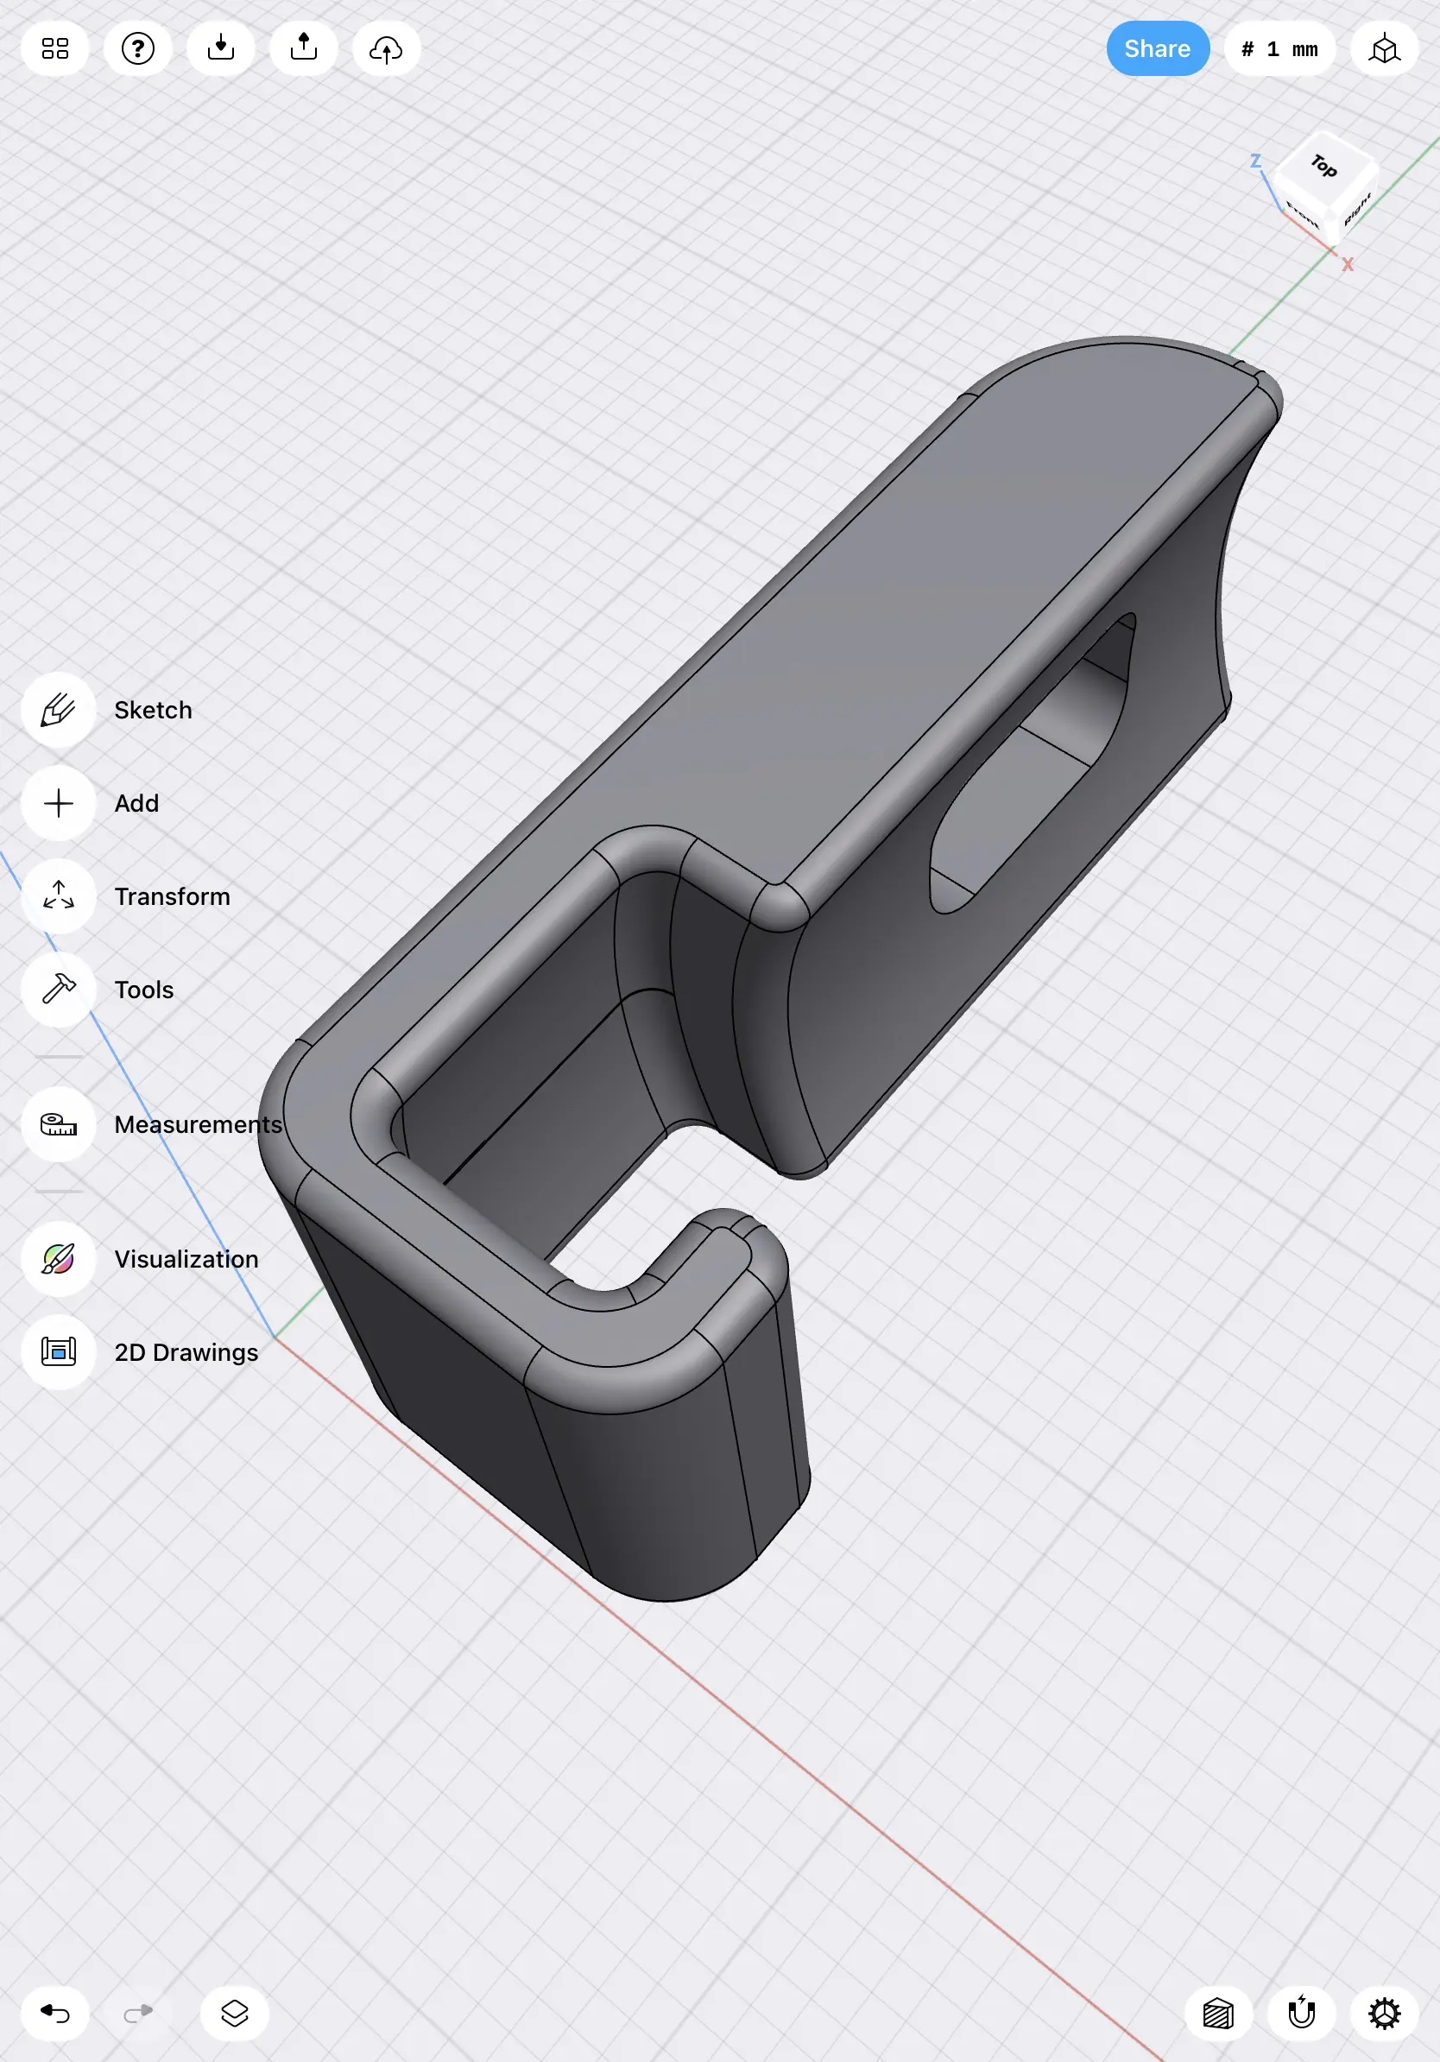
Task: Open the Help menu with the question mark
Action: pyautogui.click(x=137, y=48)
